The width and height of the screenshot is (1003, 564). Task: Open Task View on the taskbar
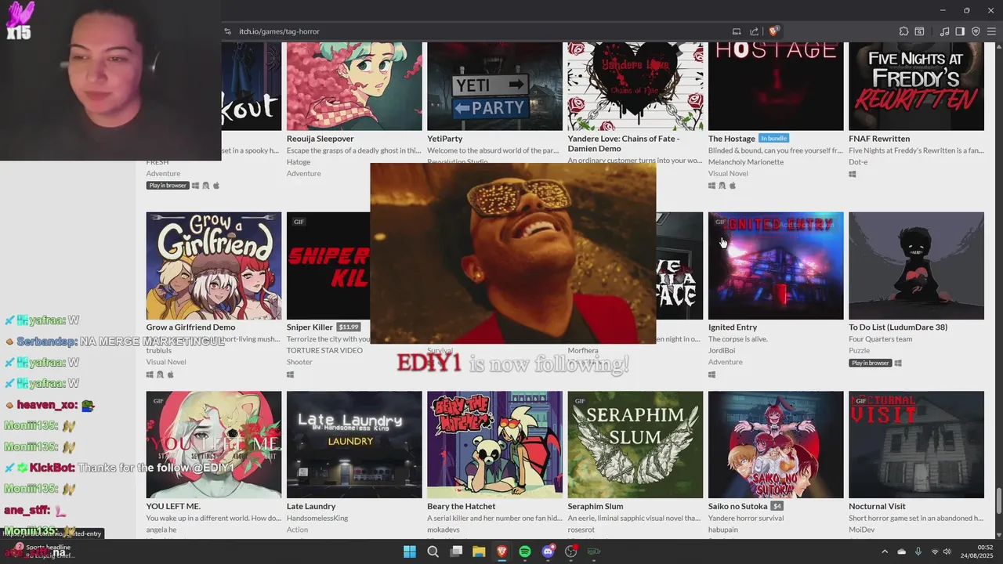tap(456, 551)
